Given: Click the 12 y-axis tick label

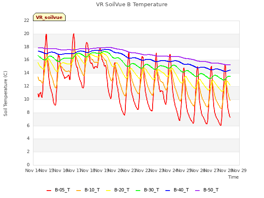Looking at the screenshot, I should click(26, 86).
